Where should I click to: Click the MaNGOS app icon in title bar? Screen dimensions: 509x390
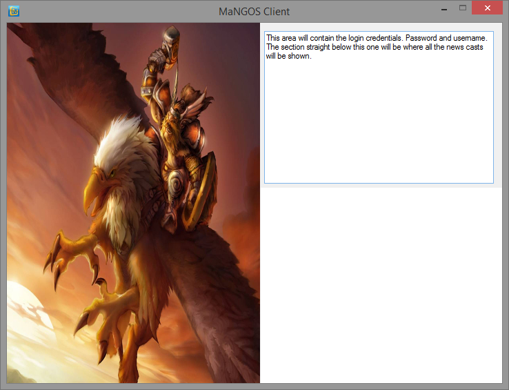14,11
